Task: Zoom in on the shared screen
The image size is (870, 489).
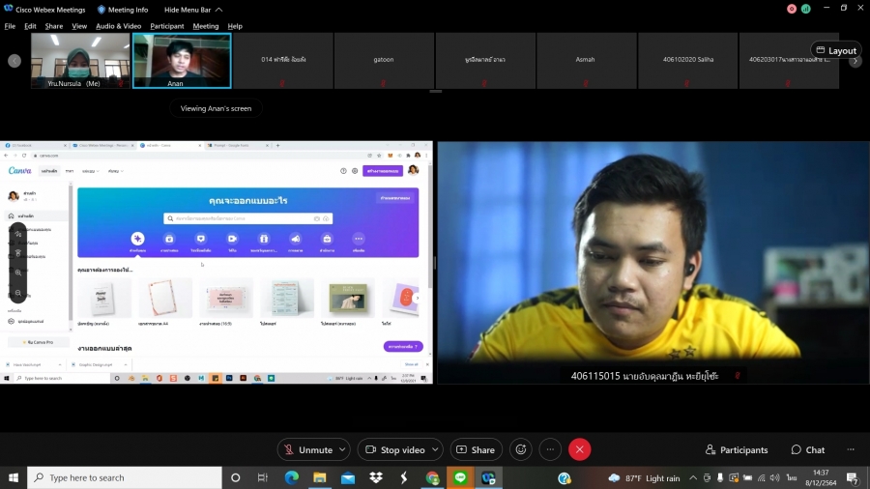Action: pos(17,273)
